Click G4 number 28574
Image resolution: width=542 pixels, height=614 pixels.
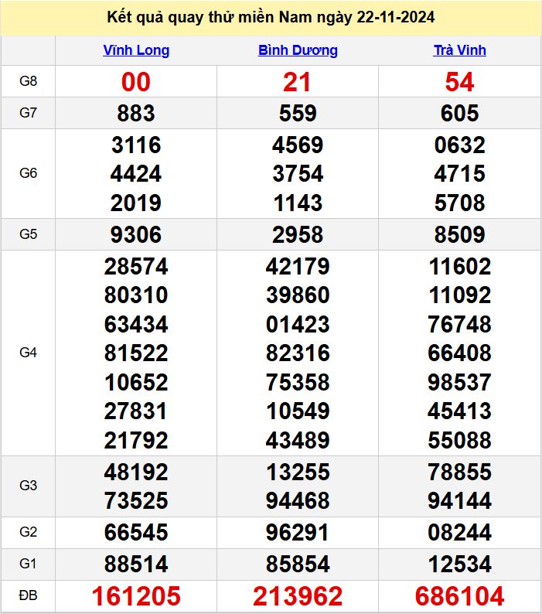coord(136,266)
